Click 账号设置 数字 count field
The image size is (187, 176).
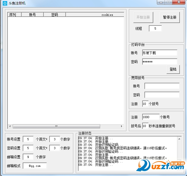[54, 139]
